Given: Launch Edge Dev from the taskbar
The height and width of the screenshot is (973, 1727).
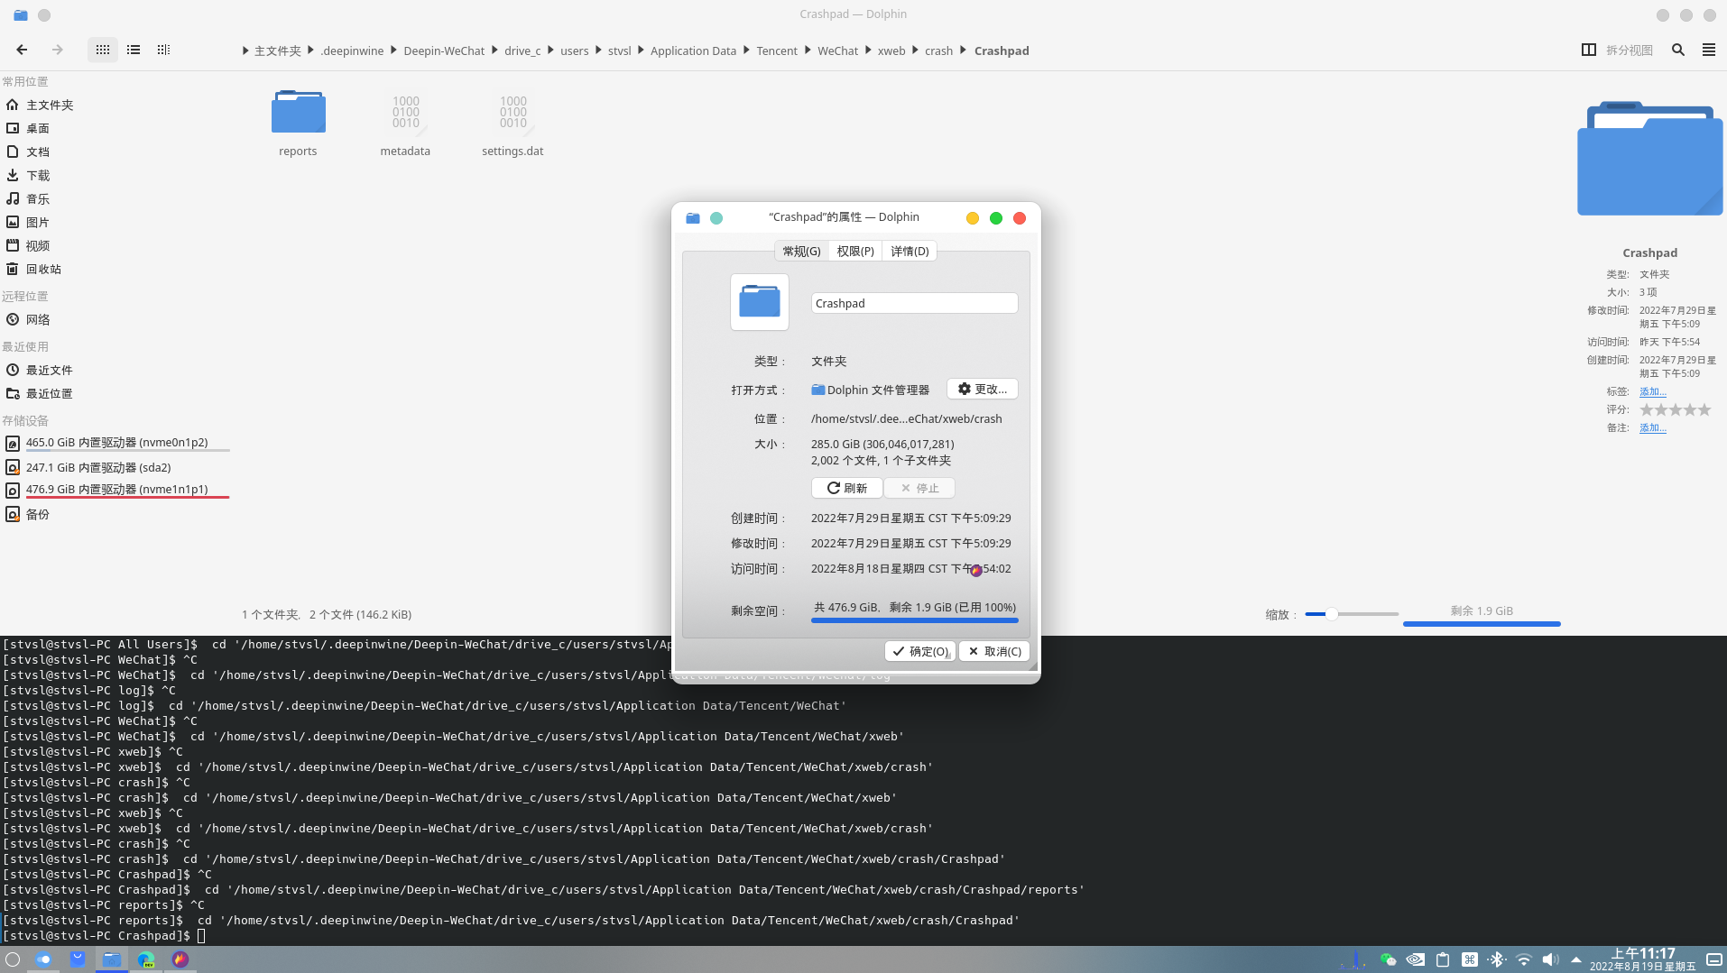Looking at the screenshot, I should 146,959.
